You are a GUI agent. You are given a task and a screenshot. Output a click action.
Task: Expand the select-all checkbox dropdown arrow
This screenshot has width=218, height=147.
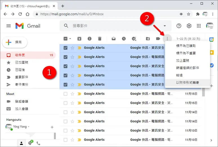click(x=70, y=39)
